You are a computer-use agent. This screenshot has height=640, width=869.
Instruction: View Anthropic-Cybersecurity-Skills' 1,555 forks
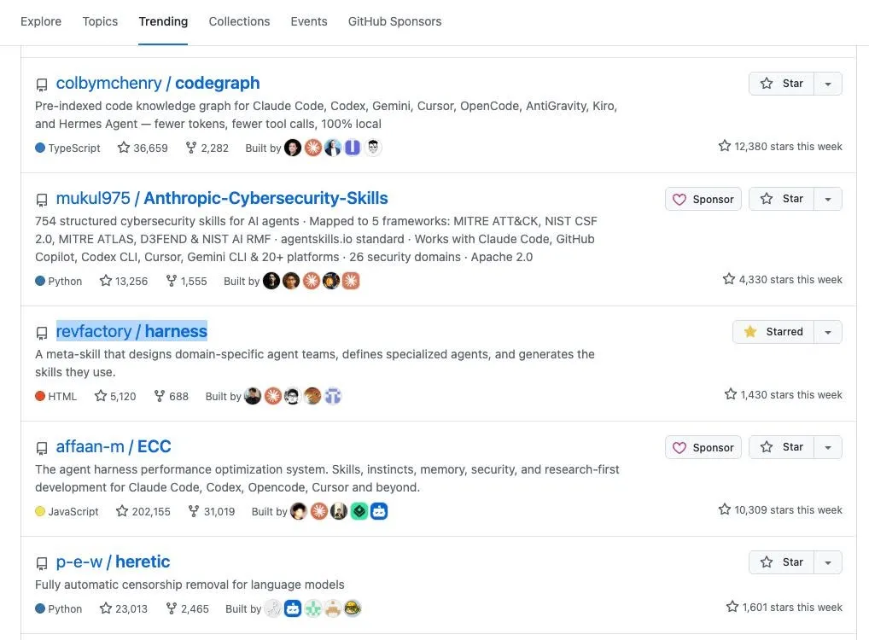186,281
